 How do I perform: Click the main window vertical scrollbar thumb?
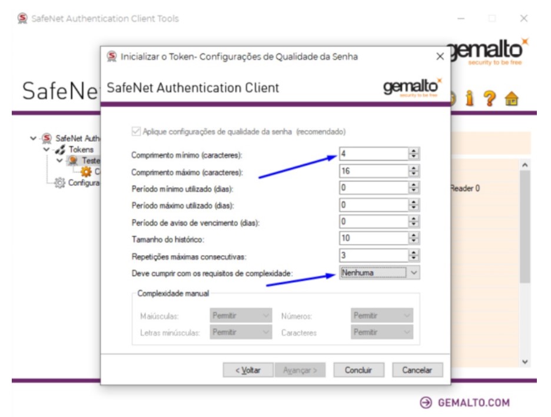(525, 227)
